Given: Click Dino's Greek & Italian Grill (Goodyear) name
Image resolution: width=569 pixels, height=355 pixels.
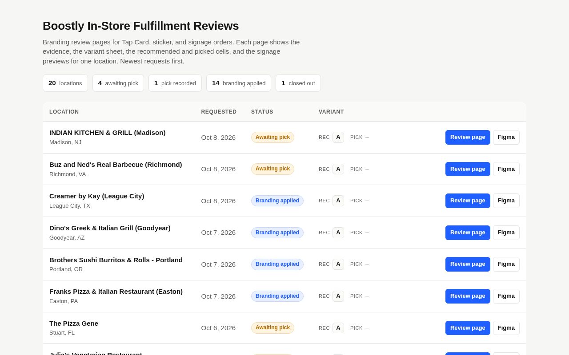Looking at the screenshot, I should (x=110, y=228).
